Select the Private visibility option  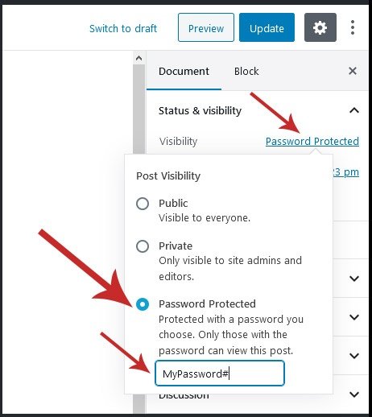point(143,246)
